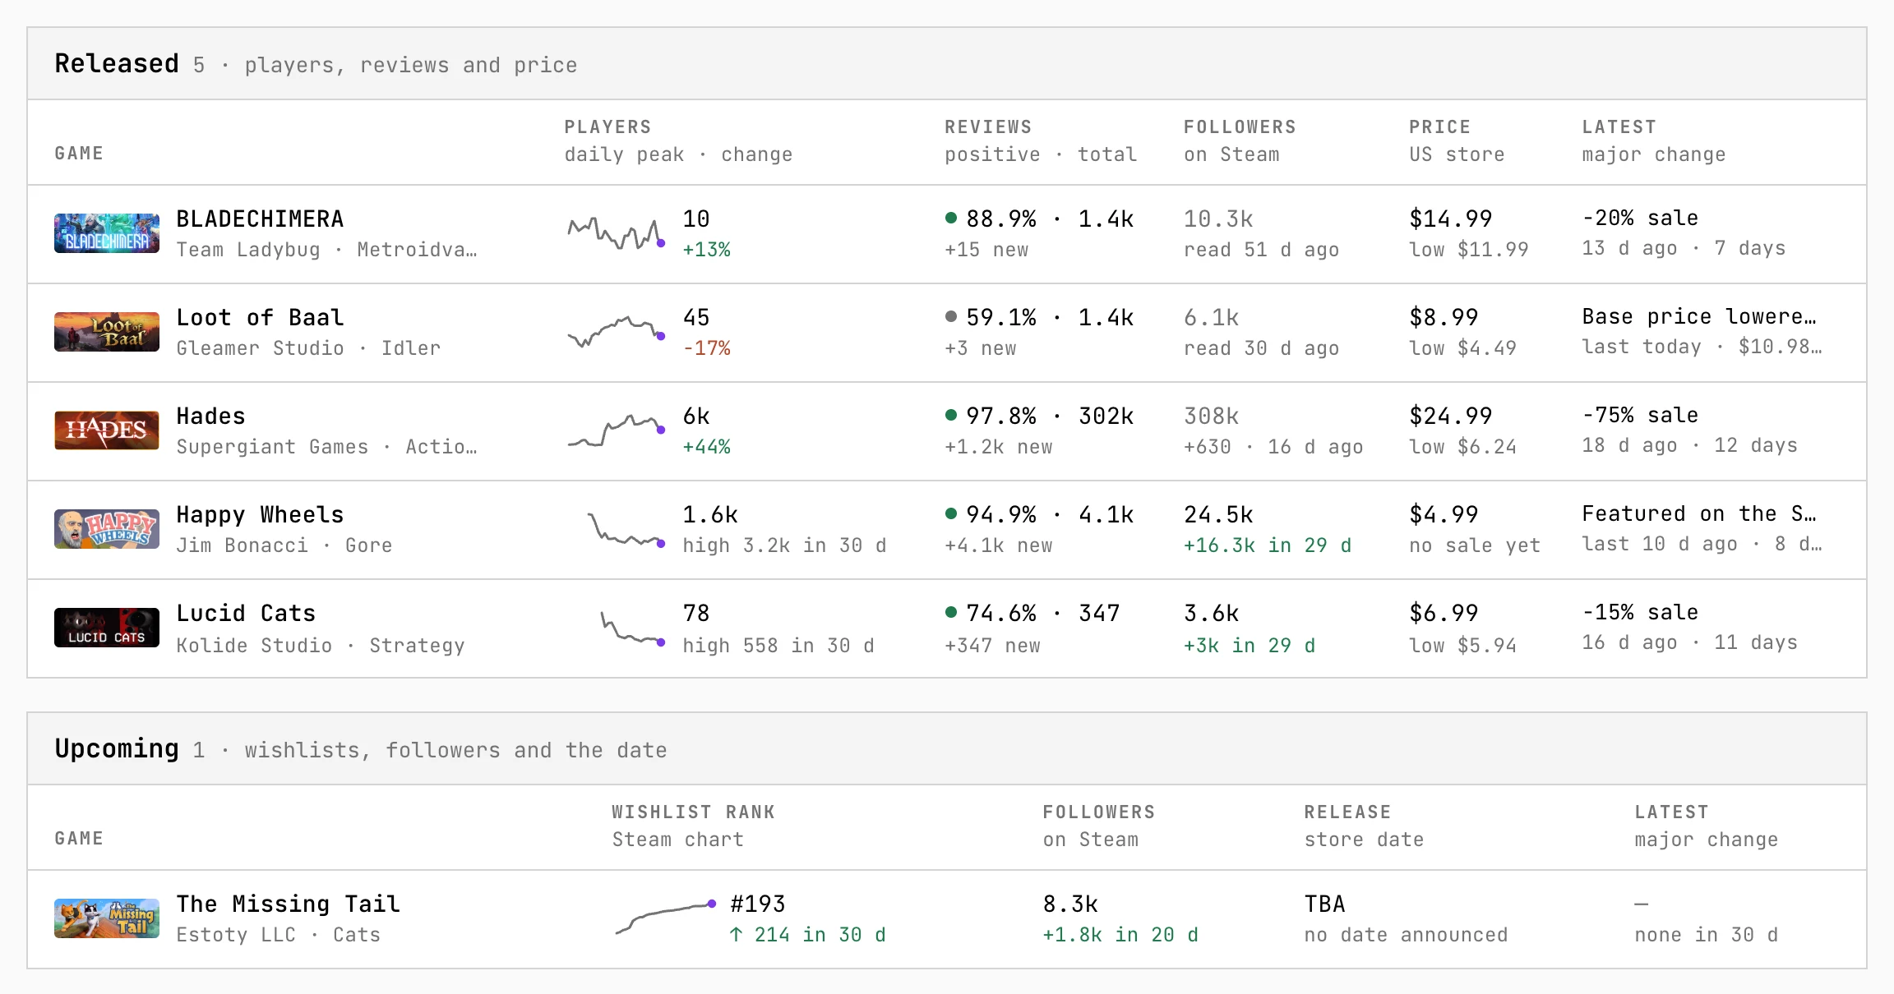
Task: Open the Happy Wheels title link
Action: pyautogui.click(x=260, y=514)
